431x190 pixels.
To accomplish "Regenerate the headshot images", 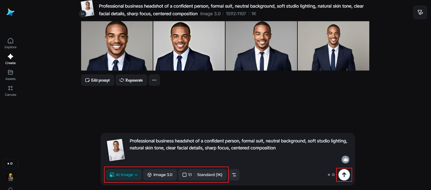I will [x=131, y=80].
